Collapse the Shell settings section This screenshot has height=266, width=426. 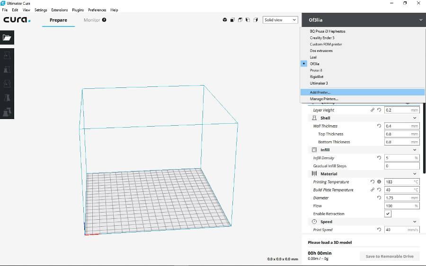click(415, 118)
